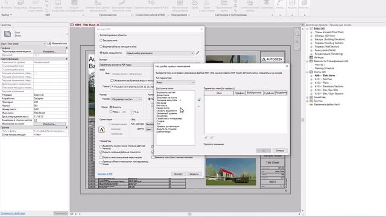The width and height of the screenshot is (386, 217).
Task: Select the Масш. zoom radio button
Action: [x=111, y=112]
